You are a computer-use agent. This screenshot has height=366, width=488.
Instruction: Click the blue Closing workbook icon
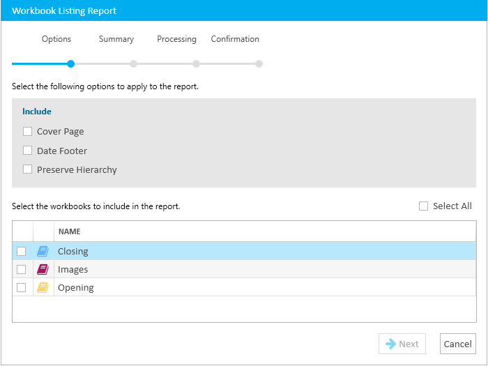coord(43,251)
